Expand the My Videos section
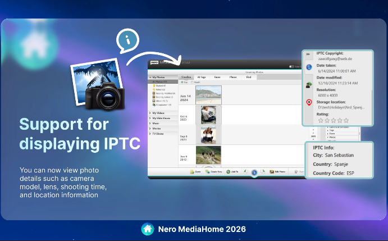The image size is (388, 241). [150, 113]
